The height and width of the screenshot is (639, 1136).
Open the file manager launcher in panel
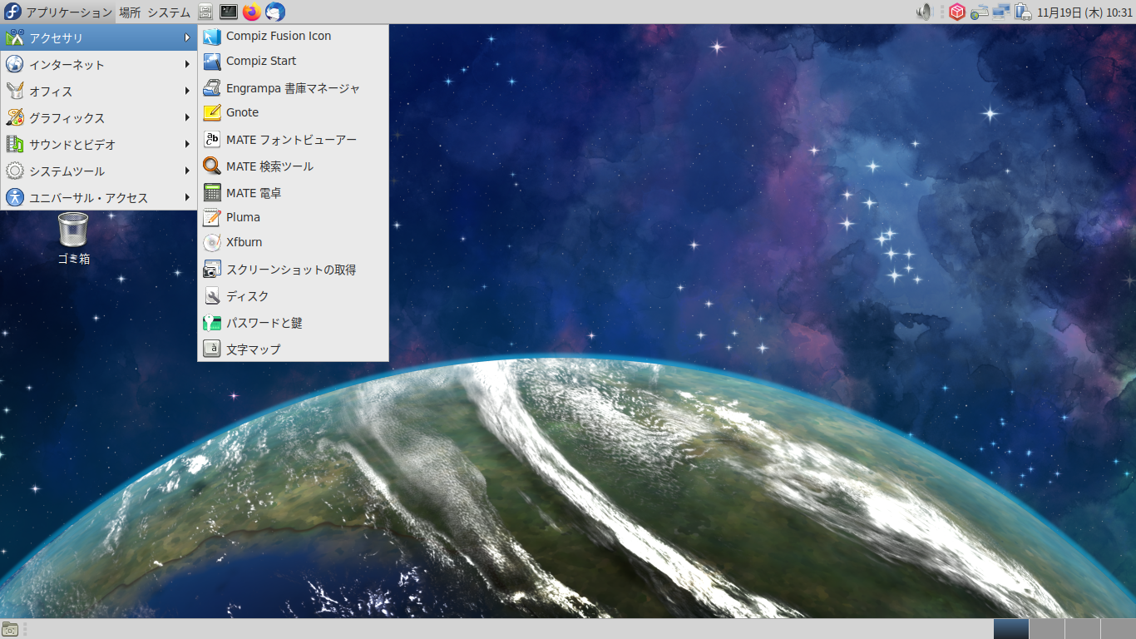(x=205, y=12)
